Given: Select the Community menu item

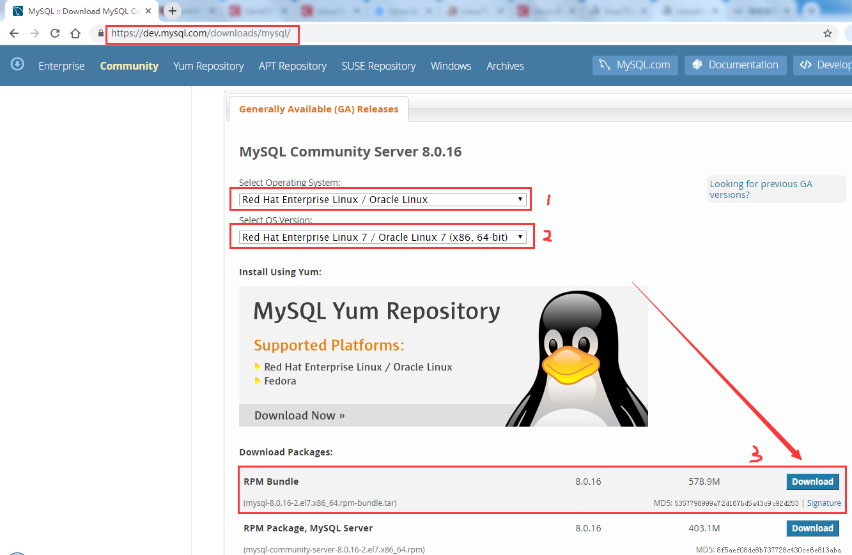Looking at the screenshot, I should (x=129, y=66).
